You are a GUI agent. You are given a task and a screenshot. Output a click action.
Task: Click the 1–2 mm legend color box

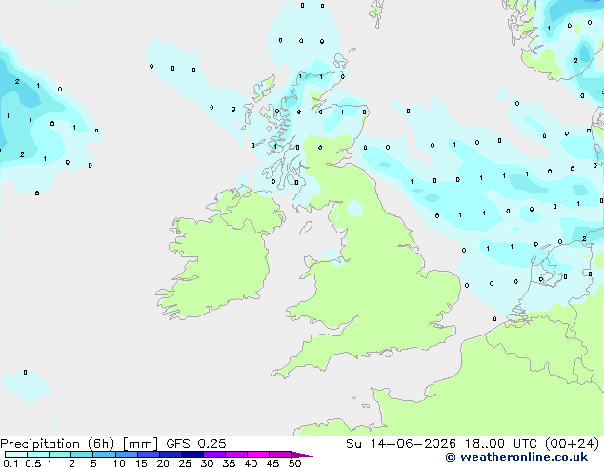[60, 455]
